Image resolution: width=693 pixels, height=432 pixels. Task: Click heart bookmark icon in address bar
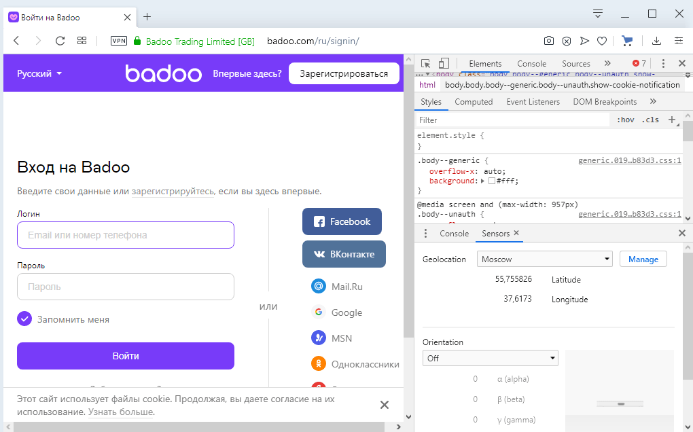click(602, 41)
